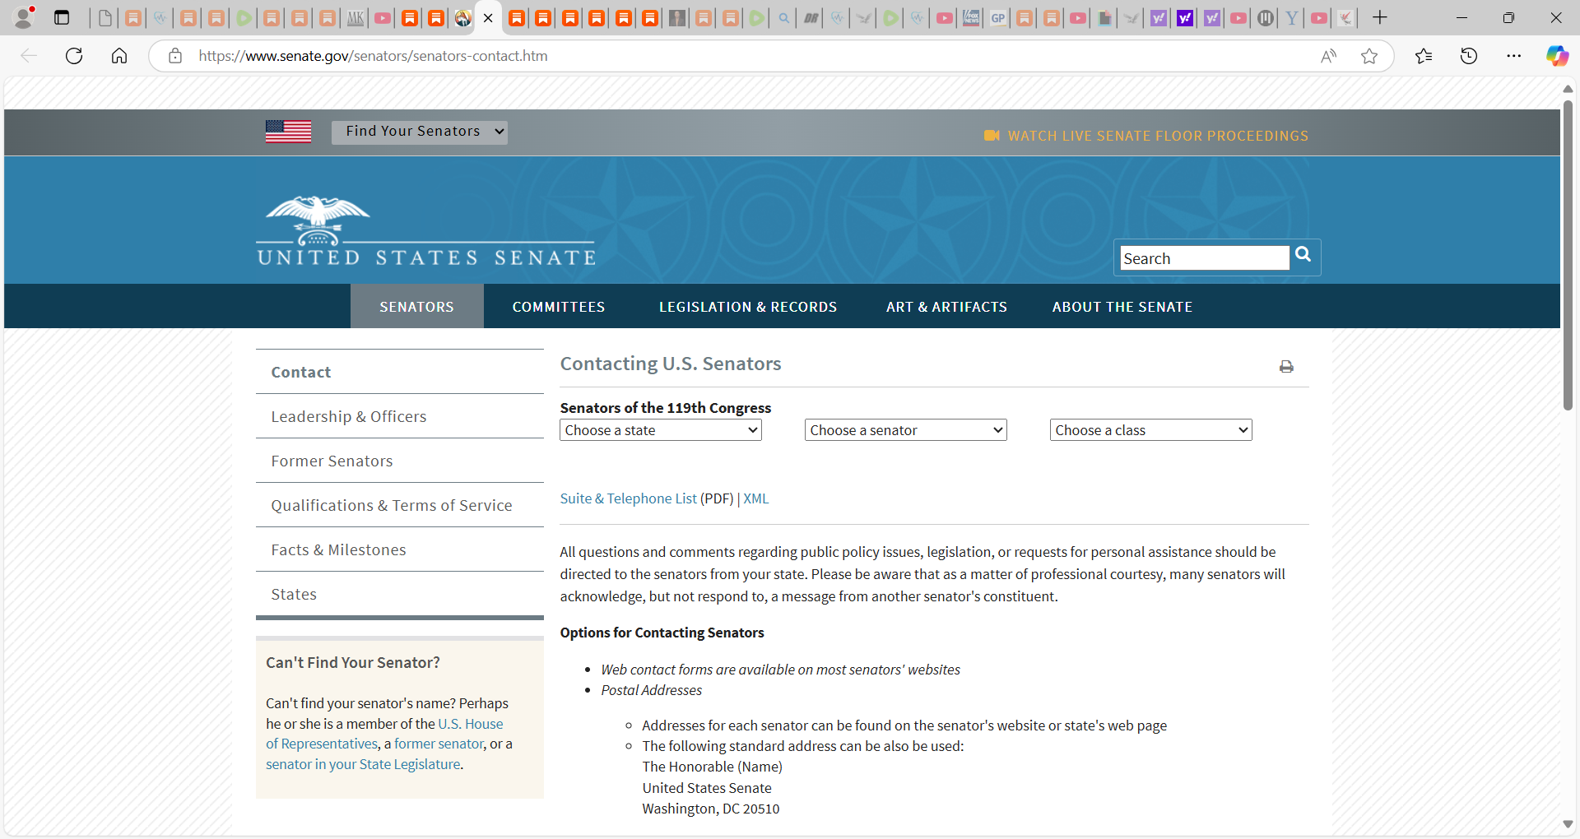Launch the Copilot sidebar
This screenshot has height=839, width=1580.
(1557, 56)
